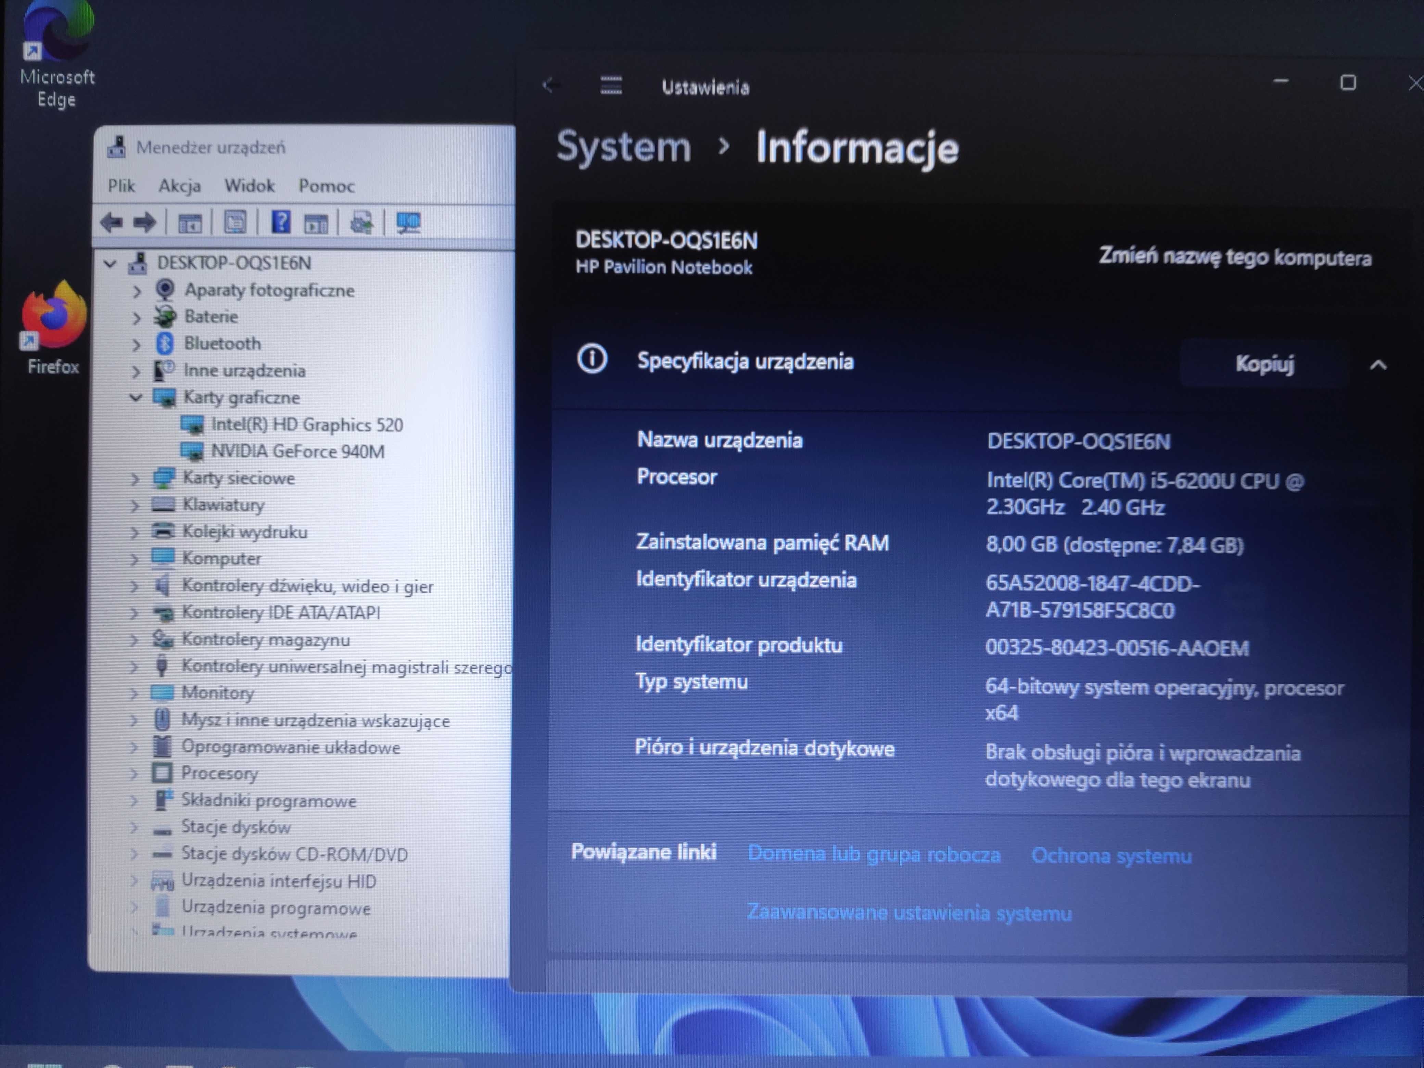Click the Bluetooth device icon

coord(165,344)
